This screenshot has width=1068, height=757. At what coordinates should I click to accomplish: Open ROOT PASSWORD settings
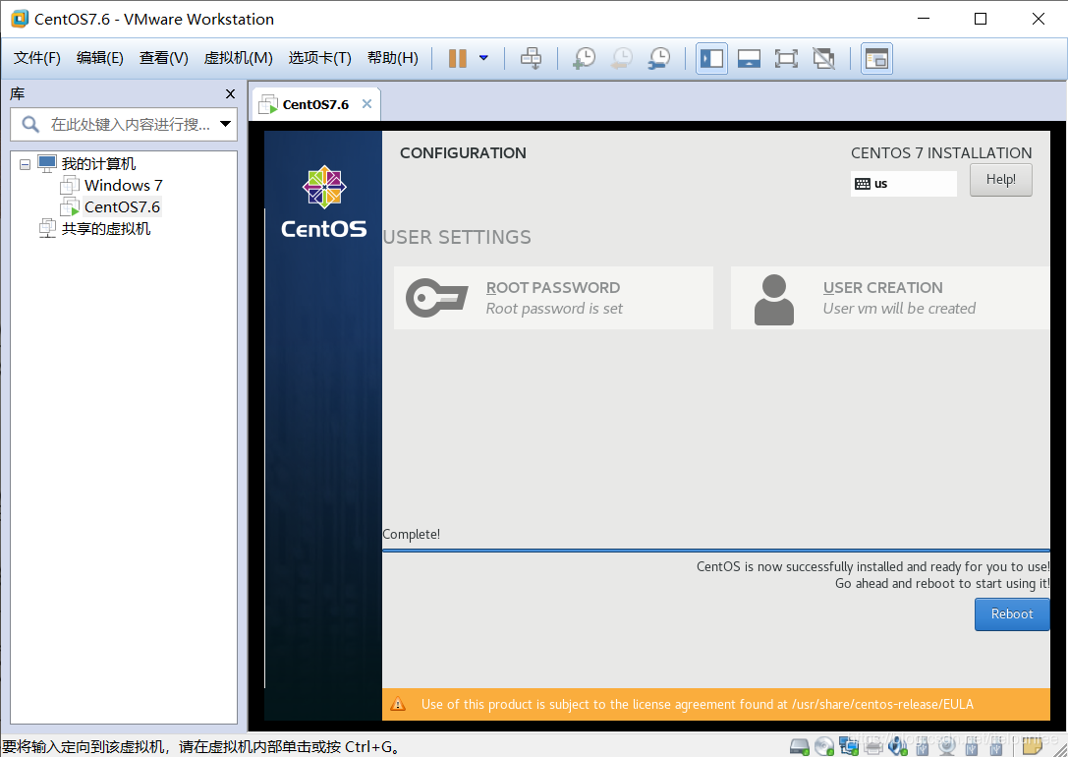tap(553, 298)
